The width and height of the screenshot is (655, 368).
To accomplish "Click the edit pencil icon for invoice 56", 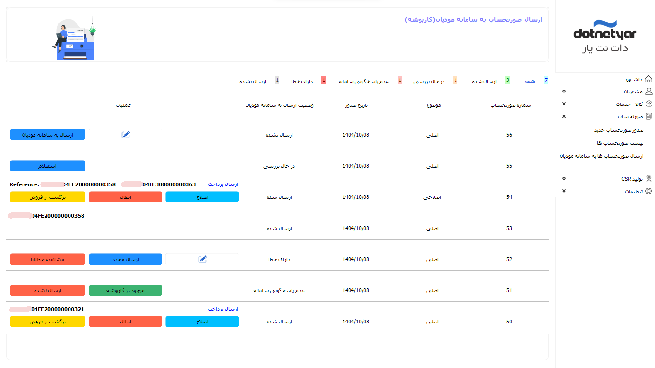I will tap(126, 135).
